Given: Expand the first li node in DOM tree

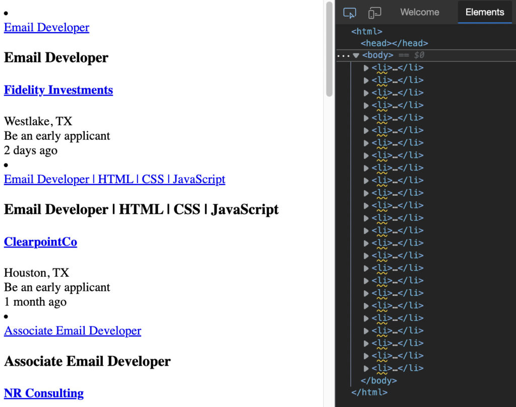Looking at the screenshot, I should point(366,68).
